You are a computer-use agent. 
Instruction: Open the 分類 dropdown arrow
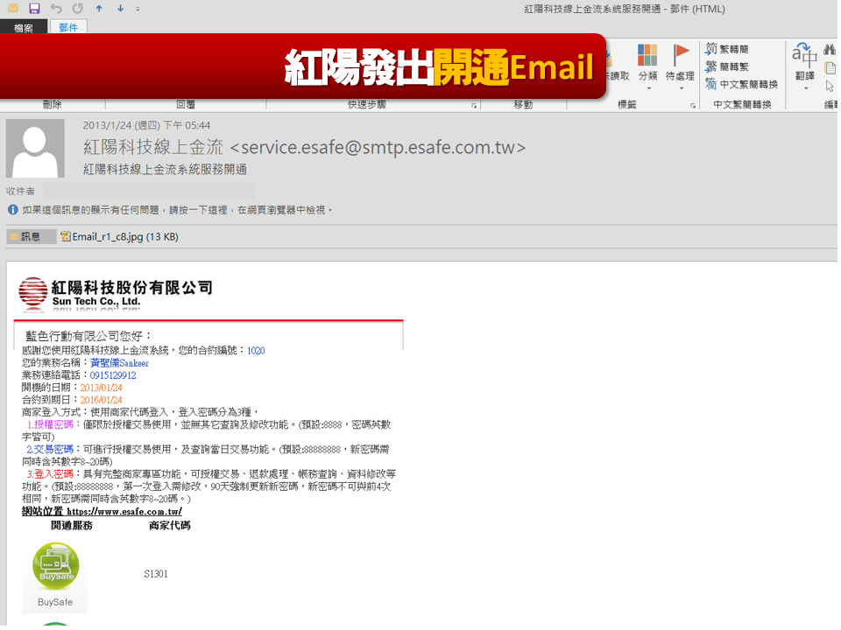(648, 87)
